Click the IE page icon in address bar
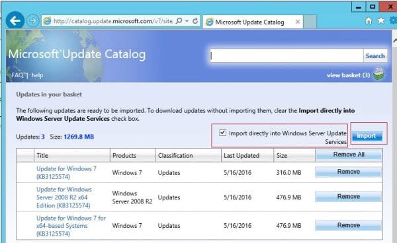 [x=48, y=21]
